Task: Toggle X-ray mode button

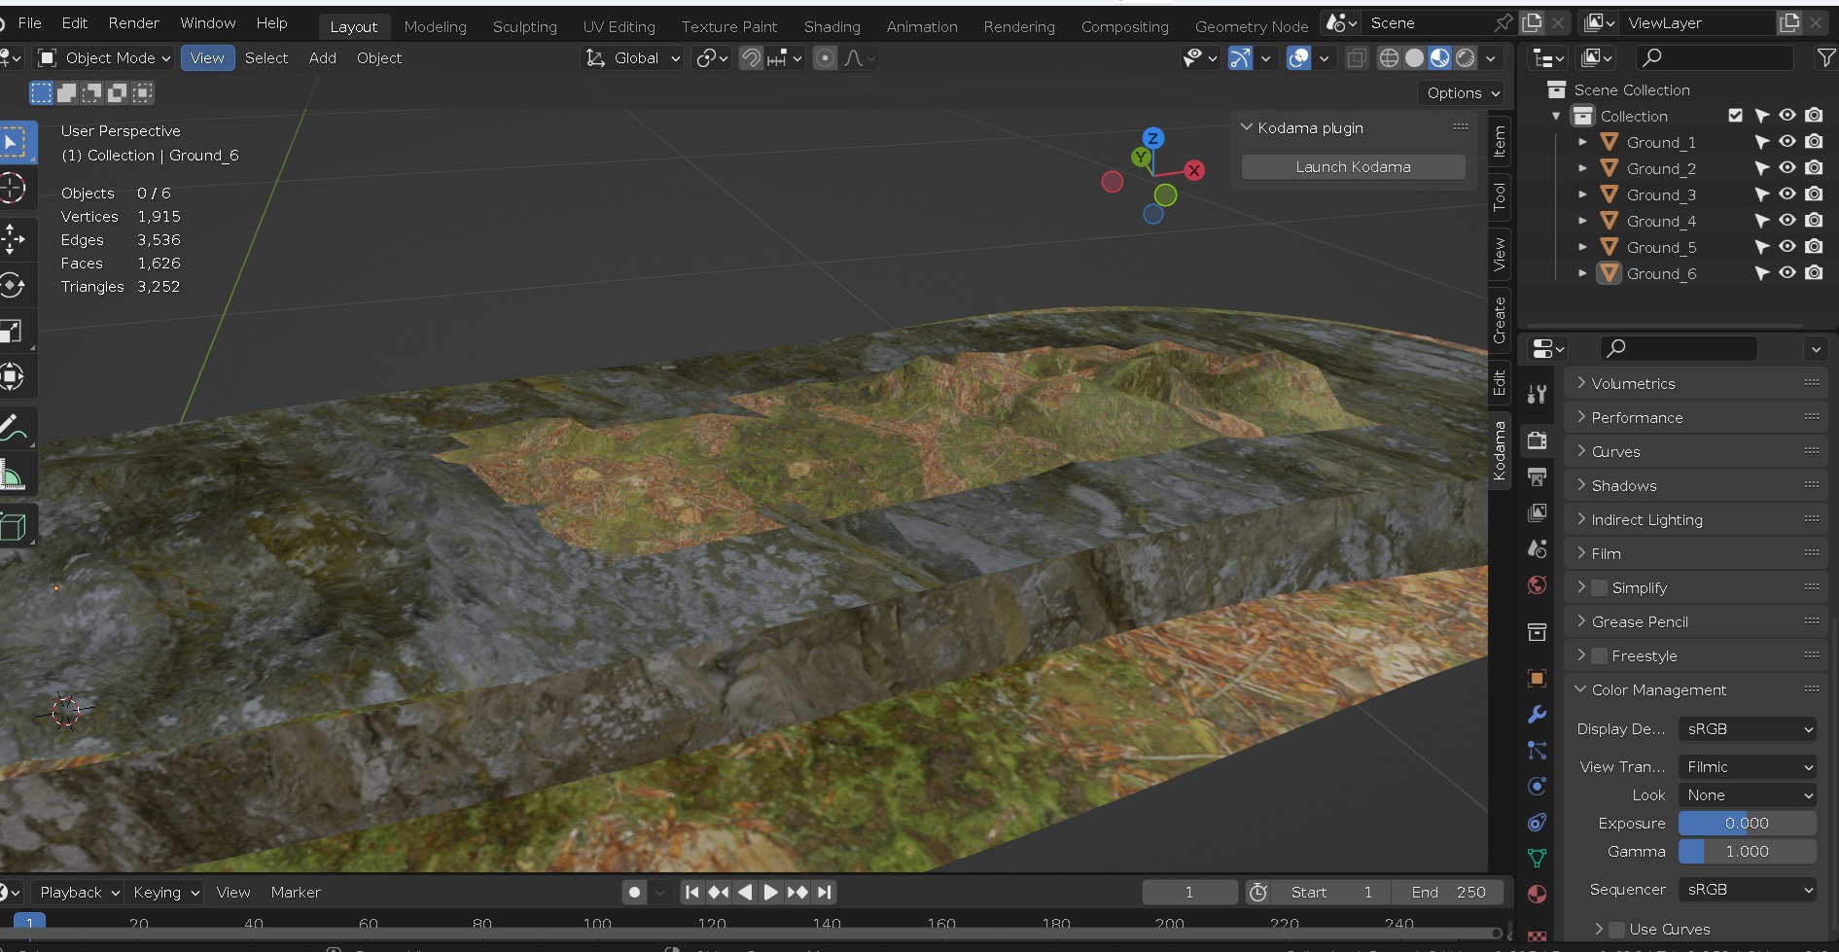Action: pyautogui.click(x=1356, y=58)
